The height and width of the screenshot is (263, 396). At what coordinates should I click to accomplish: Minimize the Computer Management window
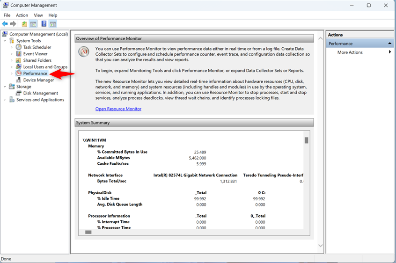click(x=352, y=5)
